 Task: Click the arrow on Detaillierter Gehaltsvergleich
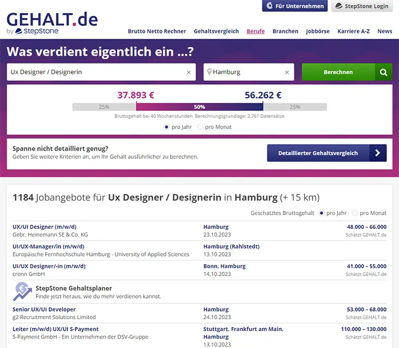coord(378,153)
